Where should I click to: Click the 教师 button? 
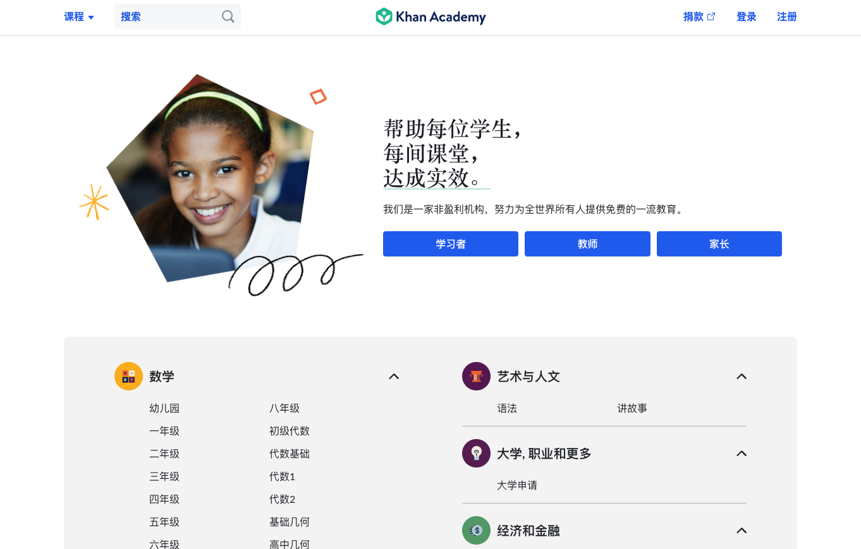coord(587,244)
